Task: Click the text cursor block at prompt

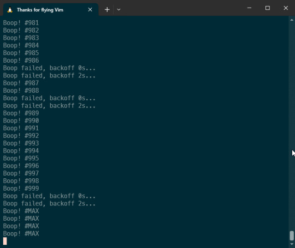Action: point(5,241)
